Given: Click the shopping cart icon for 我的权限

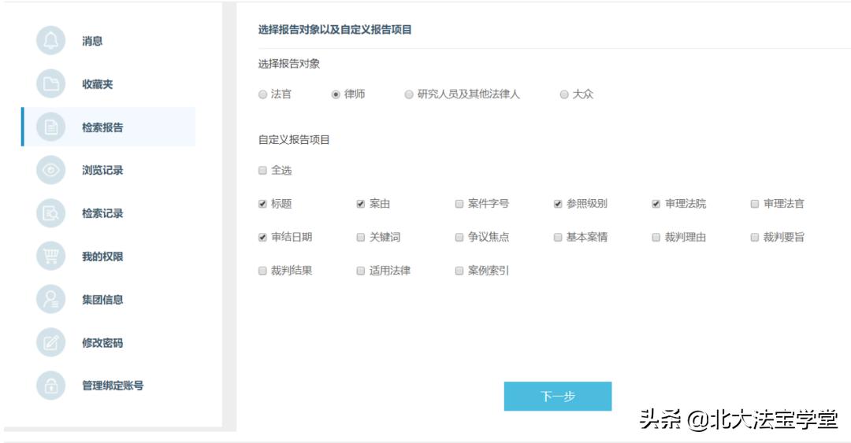Looking at the screenshot, I should [x=50, y=256].
